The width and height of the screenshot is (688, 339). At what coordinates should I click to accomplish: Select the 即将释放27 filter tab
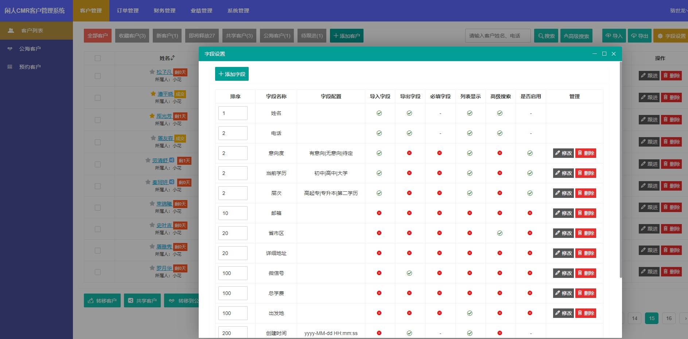point(202,36)
